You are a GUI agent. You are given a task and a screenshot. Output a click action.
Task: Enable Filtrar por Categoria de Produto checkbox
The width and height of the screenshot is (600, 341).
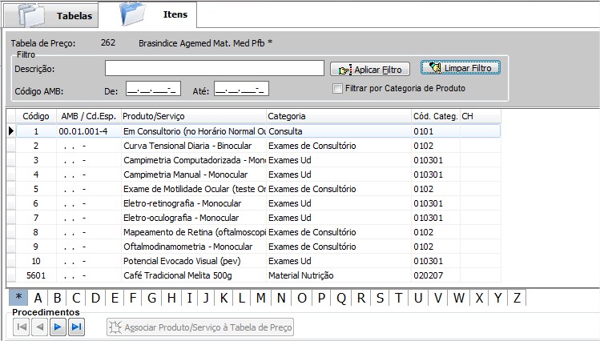pyautogui.click(x=338, y=88)
